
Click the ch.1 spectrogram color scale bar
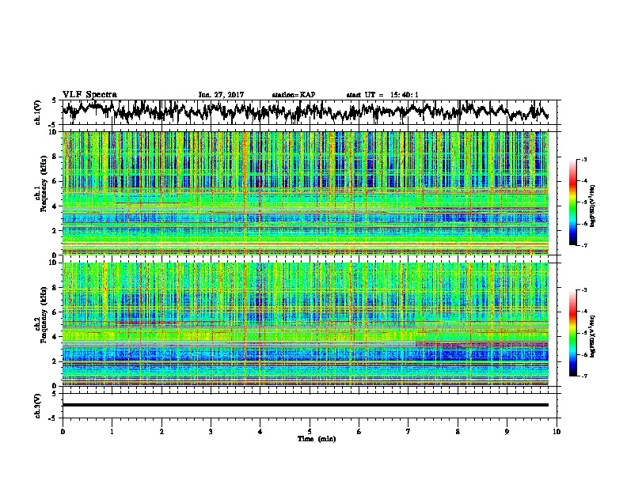pyautogui.click(x=573, y=202)
